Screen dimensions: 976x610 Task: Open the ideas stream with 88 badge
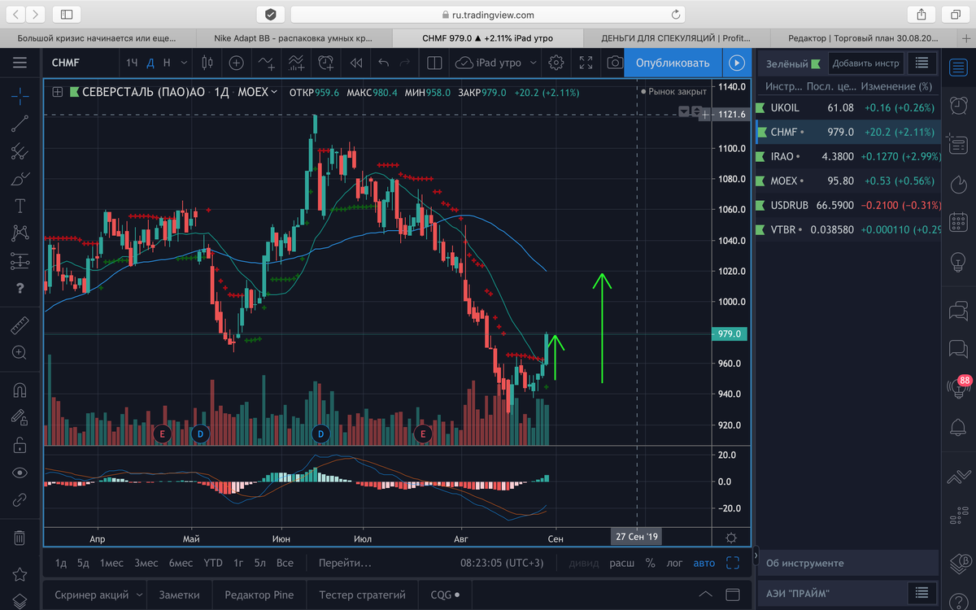(x=959, y=386)
